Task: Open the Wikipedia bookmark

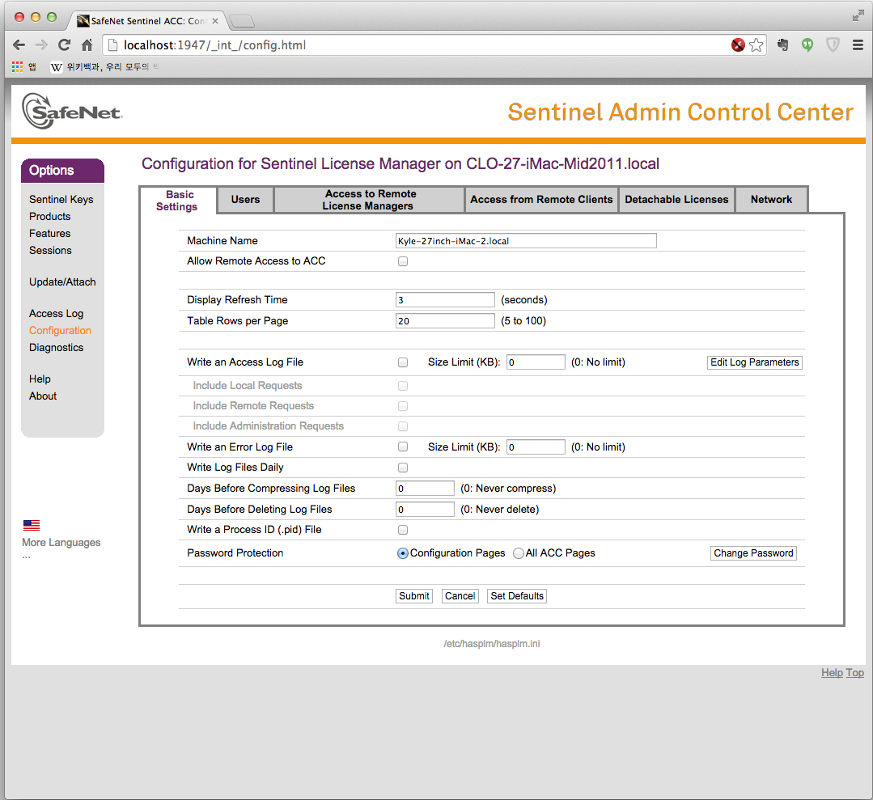Action: [104, 67]
